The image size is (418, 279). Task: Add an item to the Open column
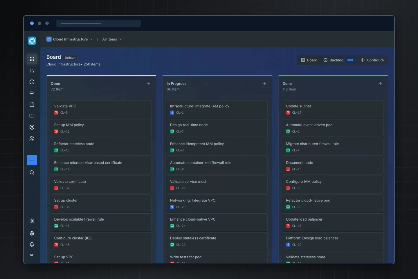point(149,83)
